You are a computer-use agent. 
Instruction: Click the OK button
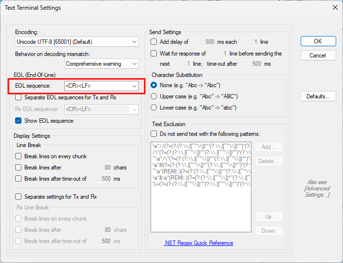pos(318,41)
